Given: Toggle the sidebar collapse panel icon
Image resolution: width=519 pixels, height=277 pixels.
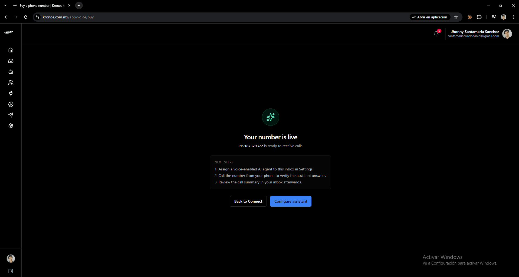Looking at the screenshot, I should [11, 271].
